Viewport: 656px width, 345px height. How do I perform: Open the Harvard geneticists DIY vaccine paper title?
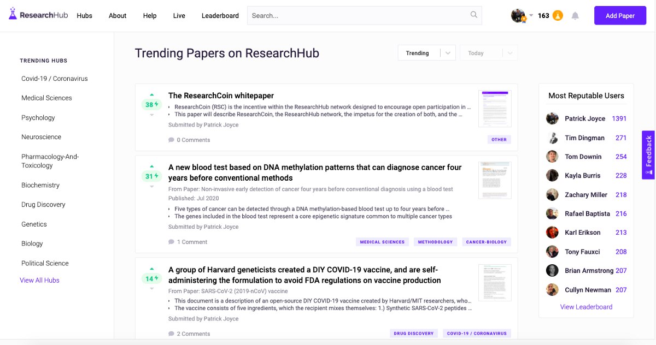(304, 275)
